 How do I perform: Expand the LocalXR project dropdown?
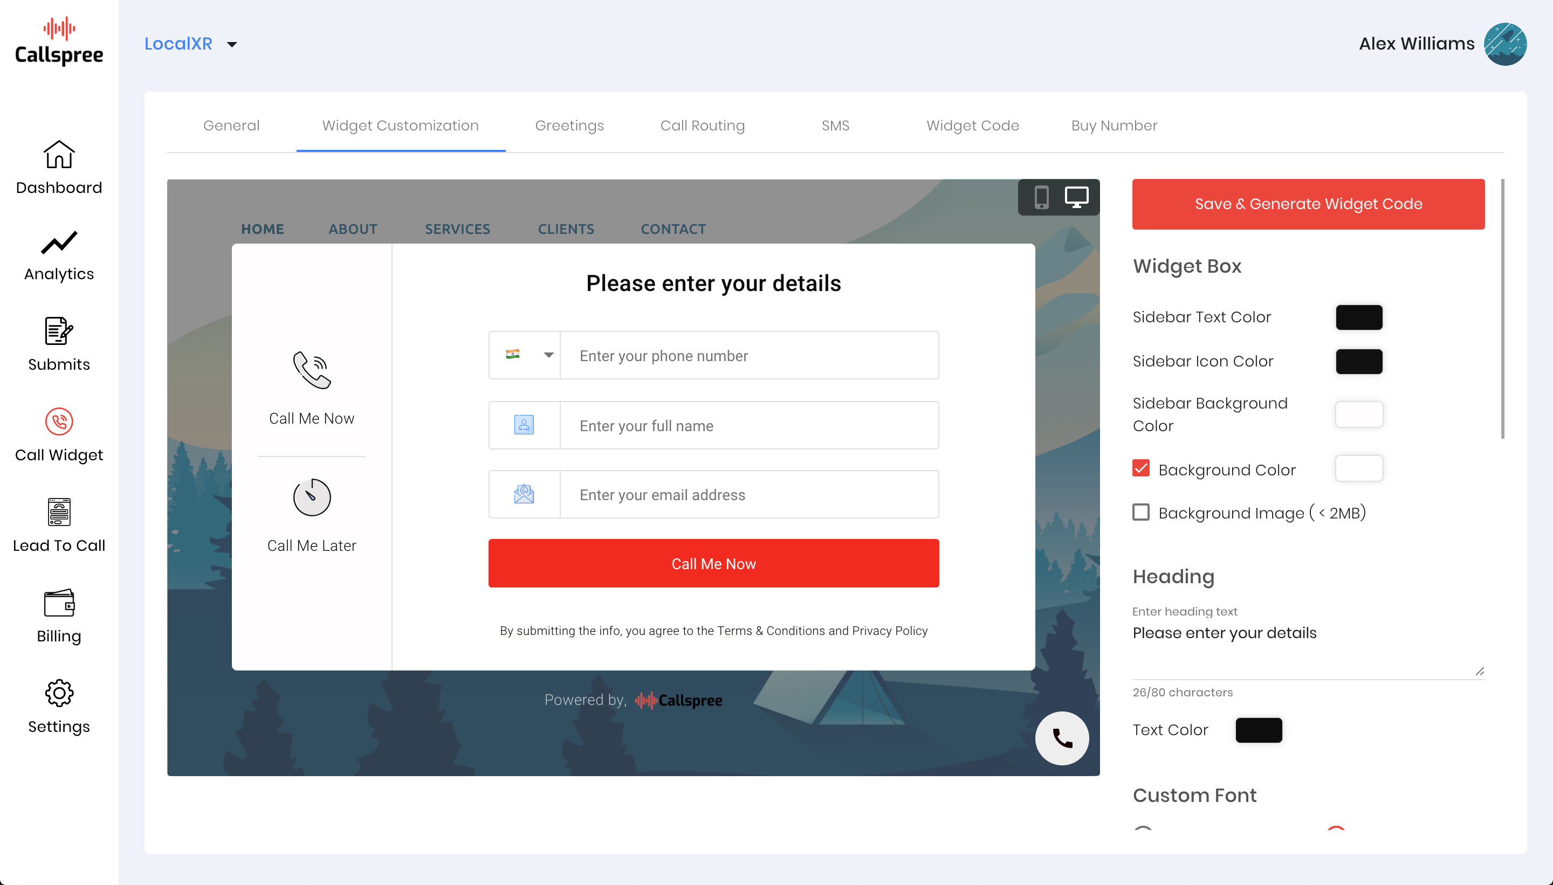(x=190, y=44)
